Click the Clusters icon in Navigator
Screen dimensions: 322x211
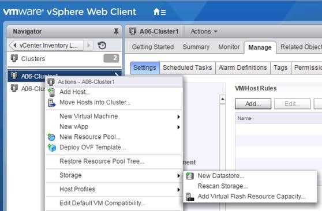[14, 58]
